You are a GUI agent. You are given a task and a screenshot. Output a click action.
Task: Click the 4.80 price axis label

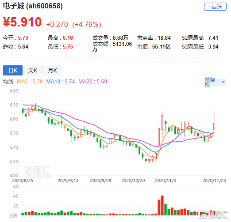[14, 176]
